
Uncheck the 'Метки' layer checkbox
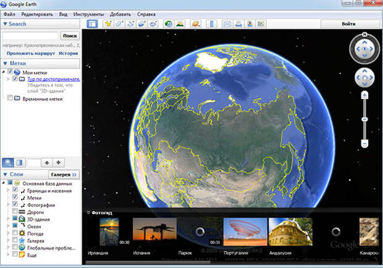click(x=15, y=197)
